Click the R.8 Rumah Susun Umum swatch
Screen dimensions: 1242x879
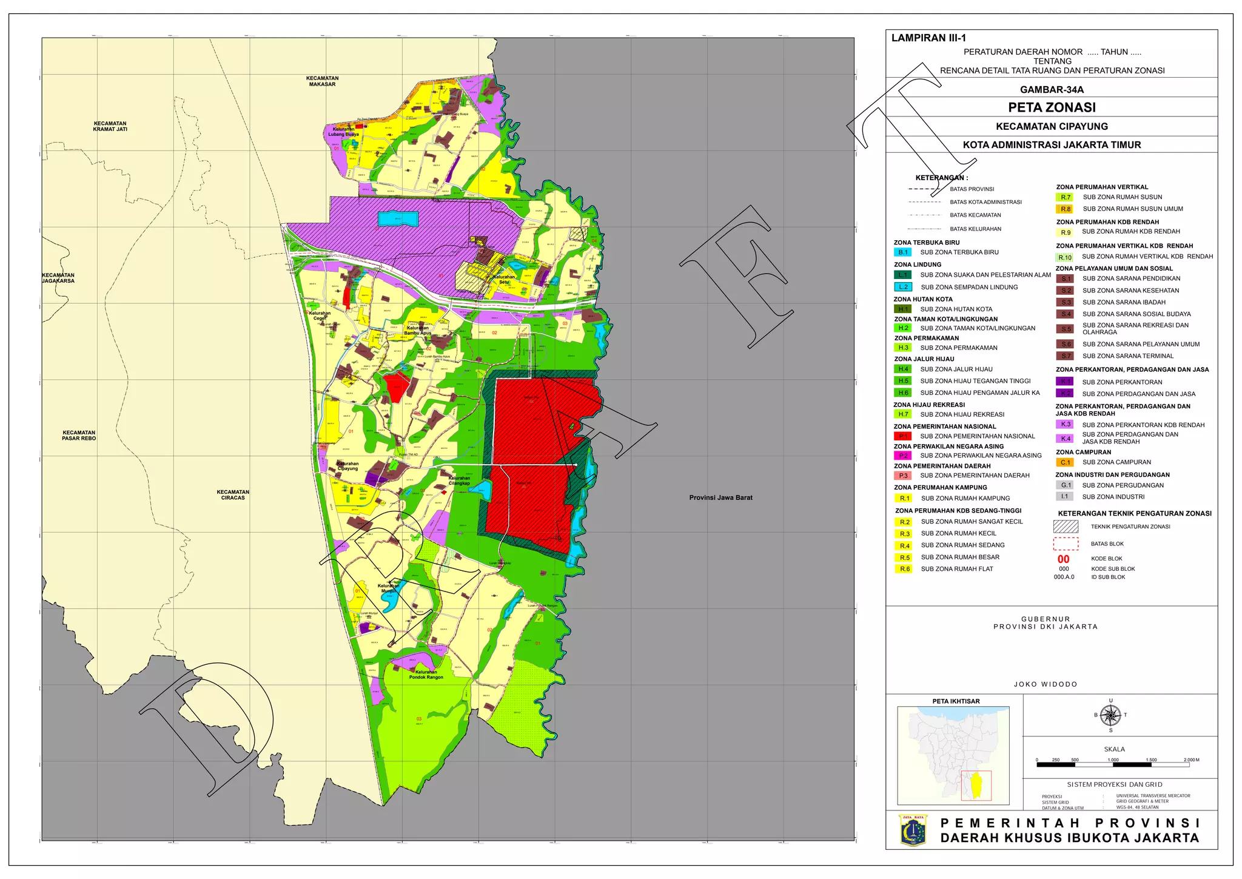click(1066, 209)
